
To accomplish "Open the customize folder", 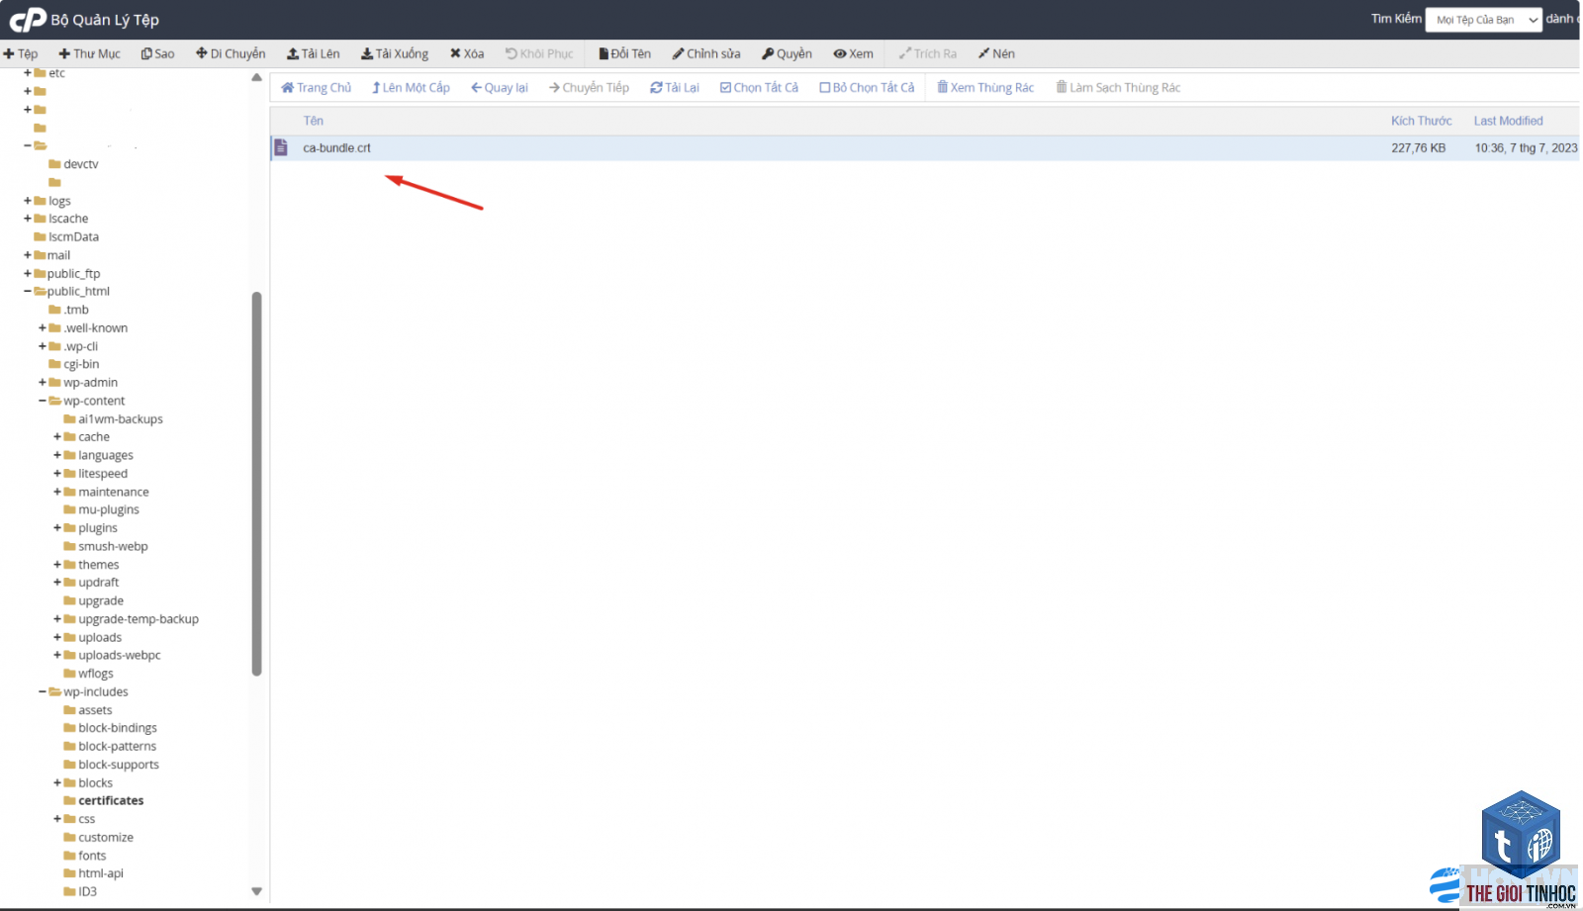I will tap(106, 838).
